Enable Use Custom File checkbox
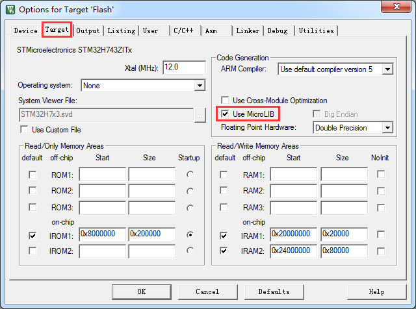The height and width of the screenshot is (309, 416). pyautogui.click(x=24, y=129)
